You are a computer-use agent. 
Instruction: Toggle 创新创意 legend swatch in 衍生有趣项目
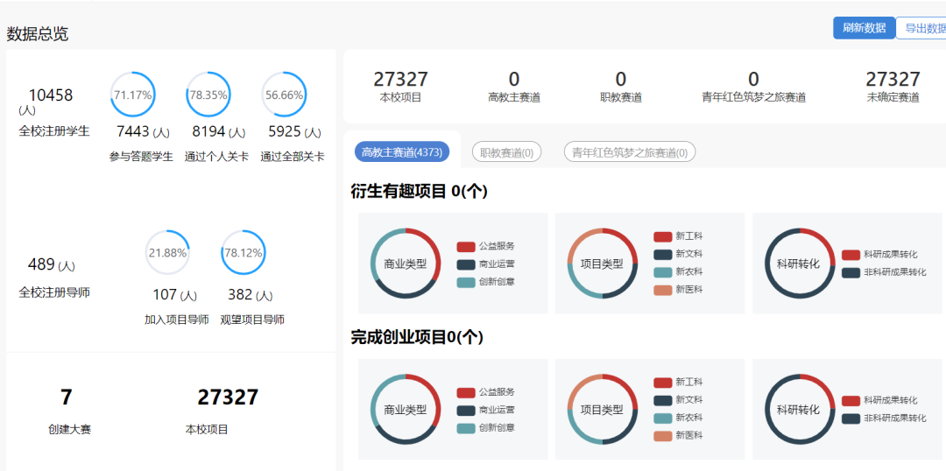tap(466, 282)
